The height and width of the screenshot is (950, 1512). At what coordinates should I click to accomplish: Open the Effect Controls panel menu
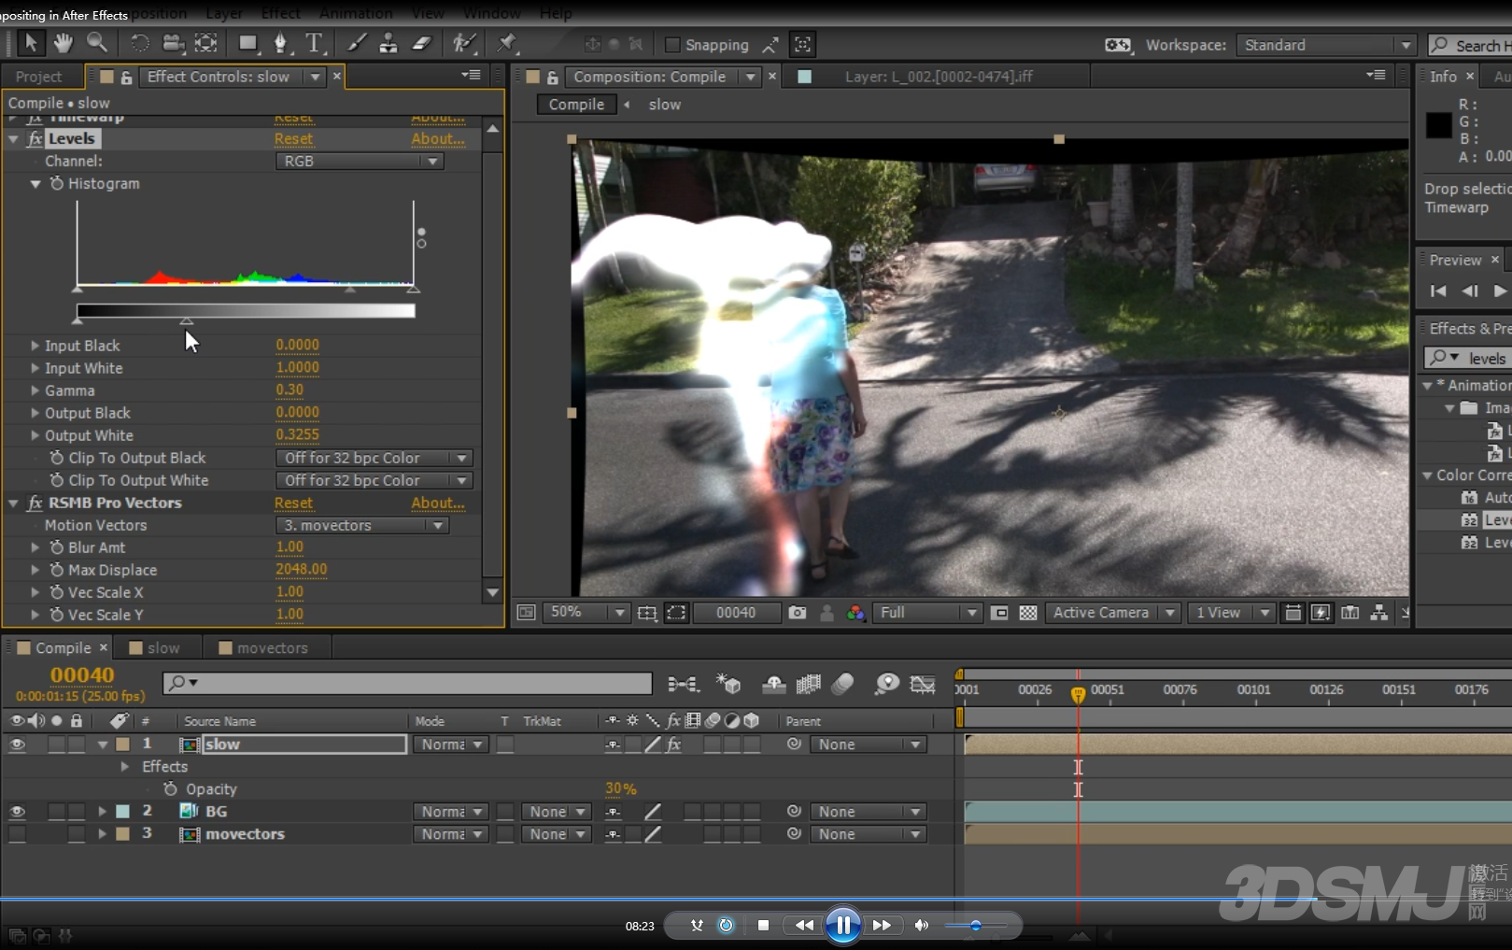pos(471,75)
